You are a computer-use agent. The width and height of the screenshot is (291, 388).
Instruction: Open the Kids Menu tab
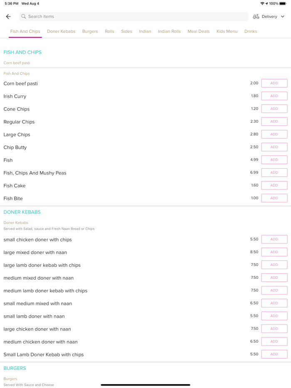[x=227, y=32]
